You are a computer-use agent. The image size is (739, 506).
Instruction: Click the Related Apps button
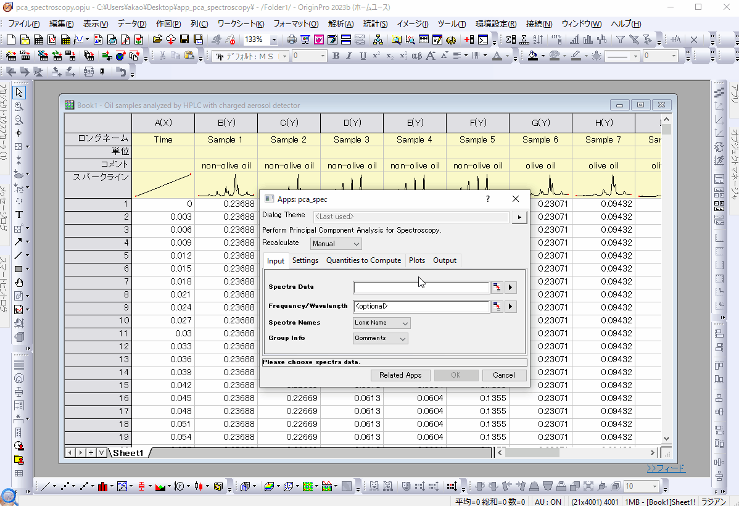coord(400,375)
